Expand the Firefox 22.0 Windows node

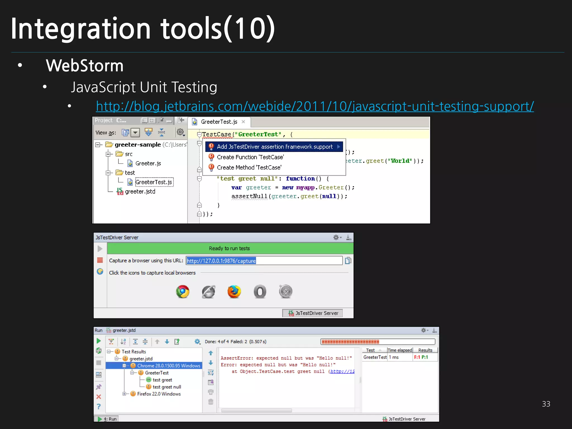[x=124, y=394]
